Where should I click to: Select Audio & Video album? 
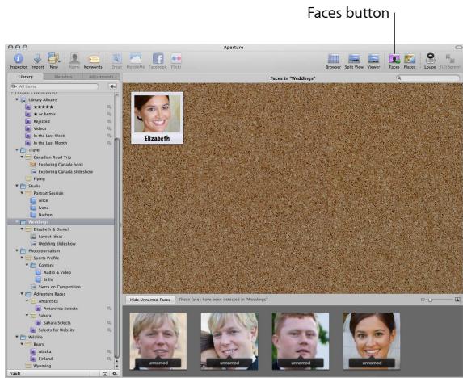click(57, 272)
